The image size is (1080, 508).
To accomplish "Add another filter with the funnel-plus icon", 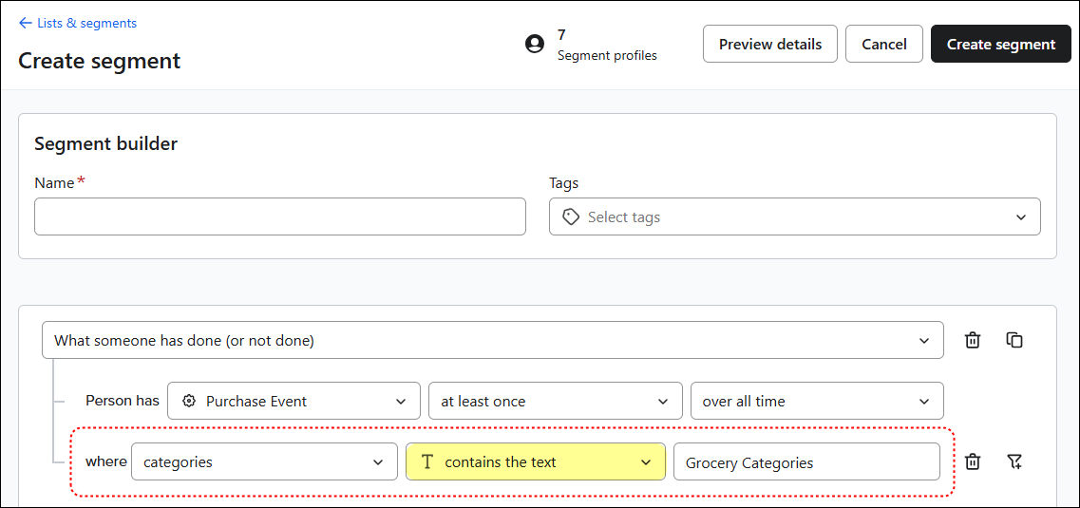I will [x=1014, y=462].
